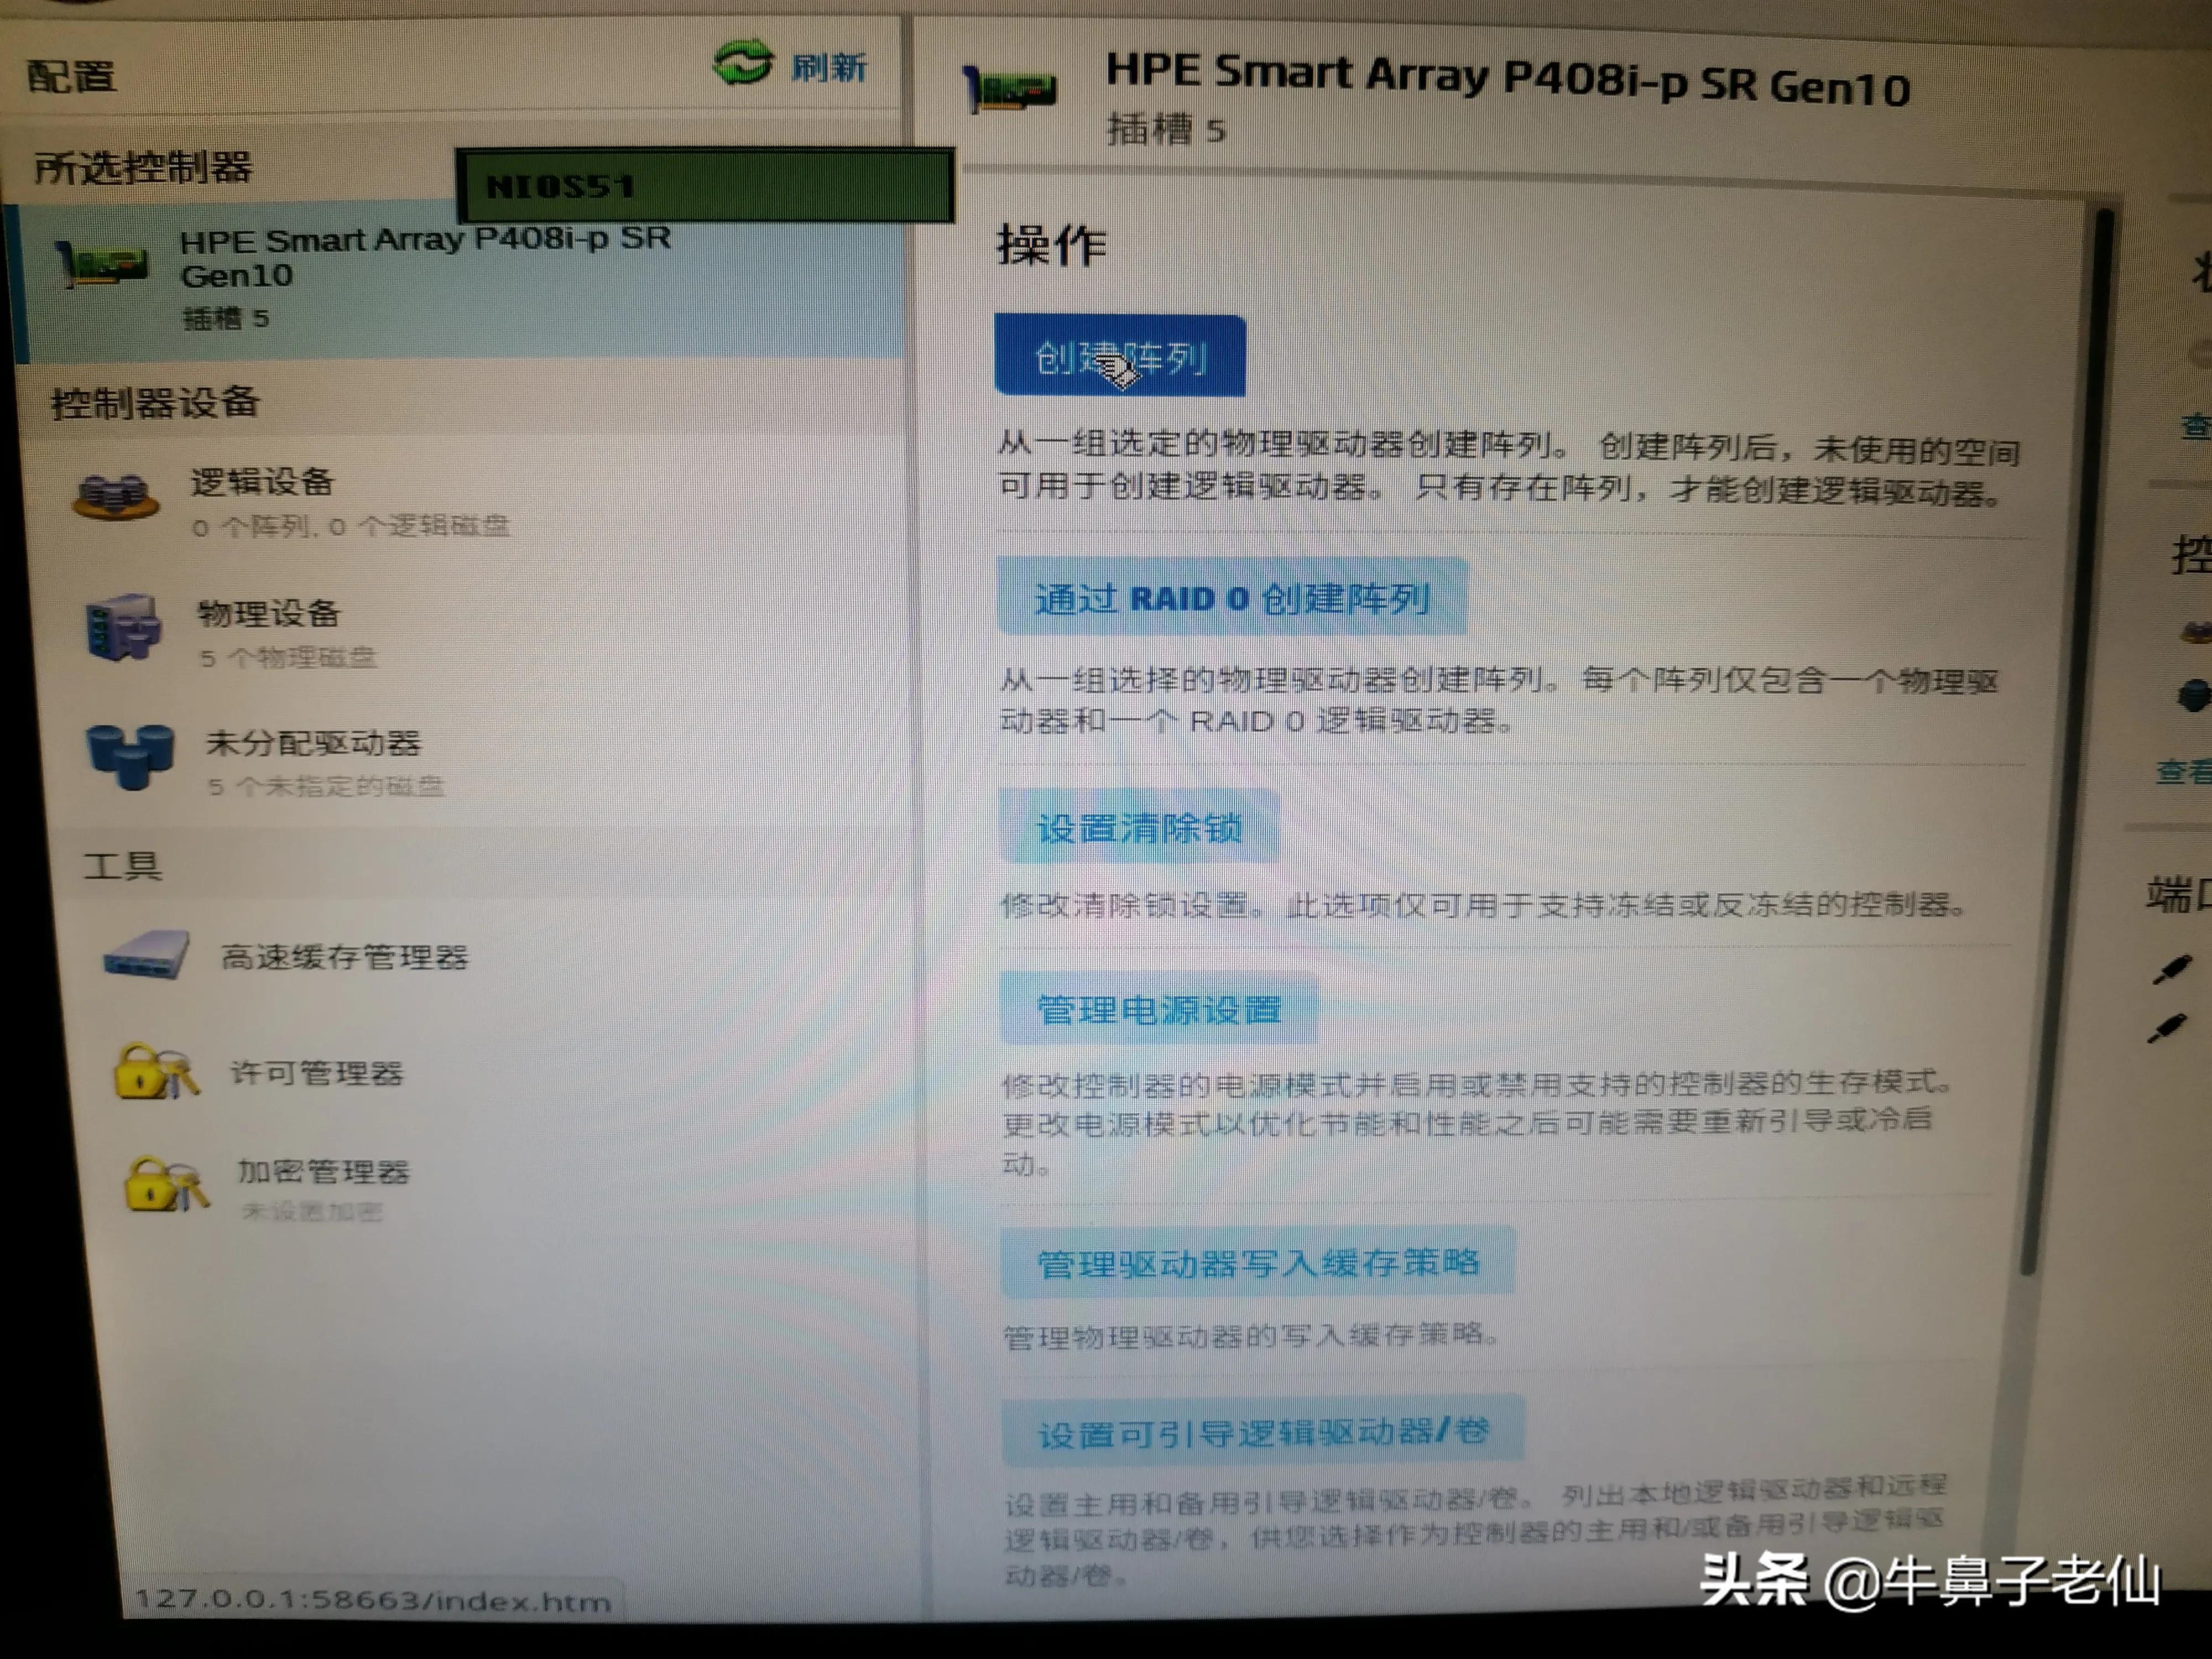Click the 创建阵列 create array button
The height and width of the screenshot is (1659, 2212).
tap(1120, 356)
